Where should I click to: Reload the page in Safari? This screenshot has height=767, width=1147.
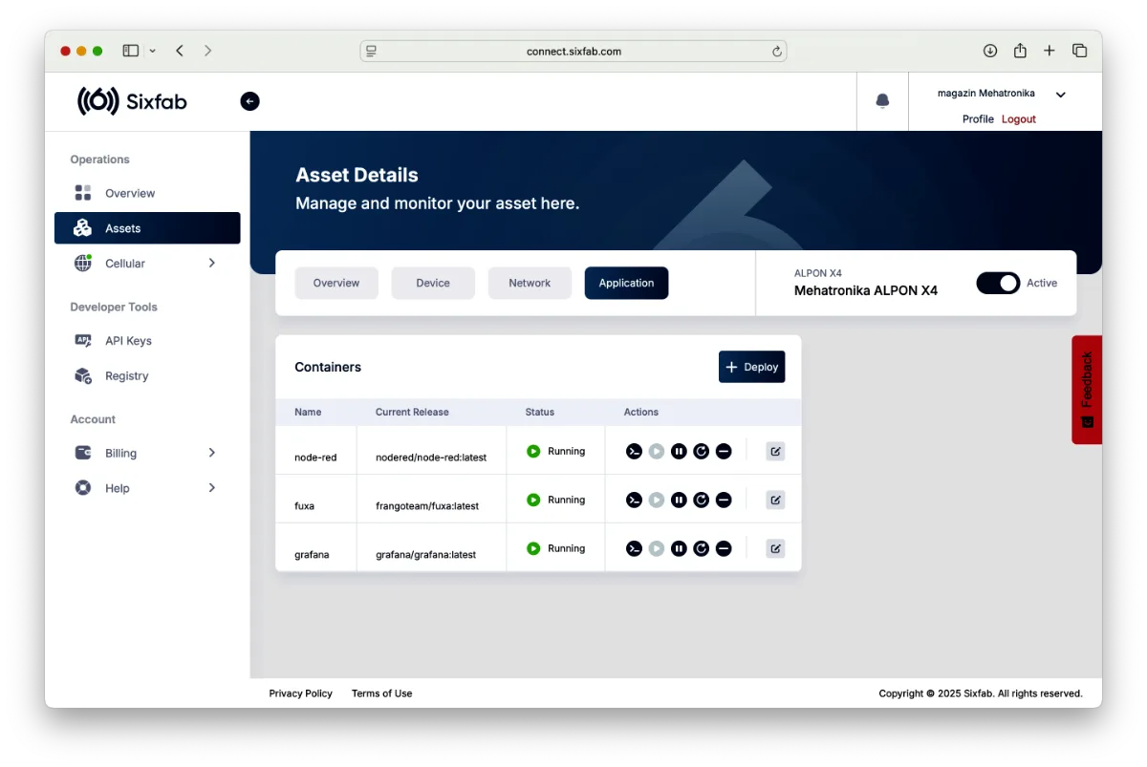[x=777, y=52]
